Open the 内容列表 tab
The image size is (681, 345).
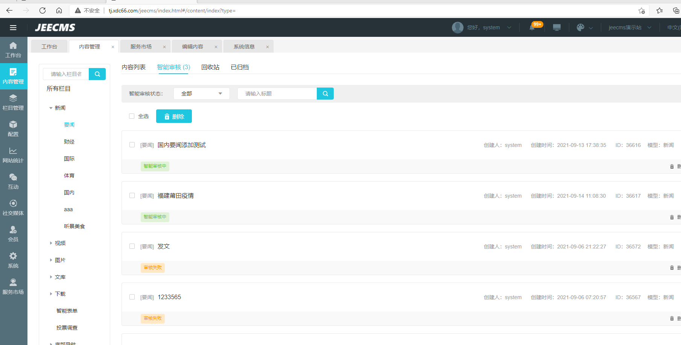click(134, 67)
